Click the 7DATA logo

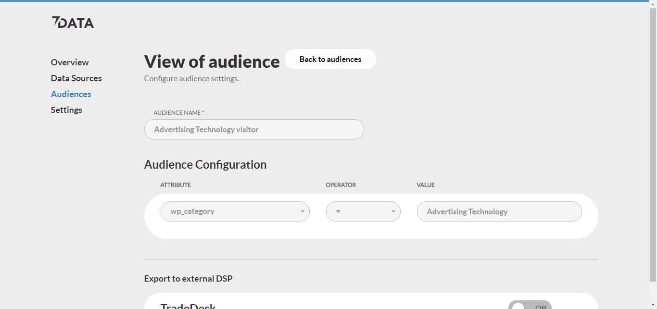pyautogui.click(x=73, y=22)
